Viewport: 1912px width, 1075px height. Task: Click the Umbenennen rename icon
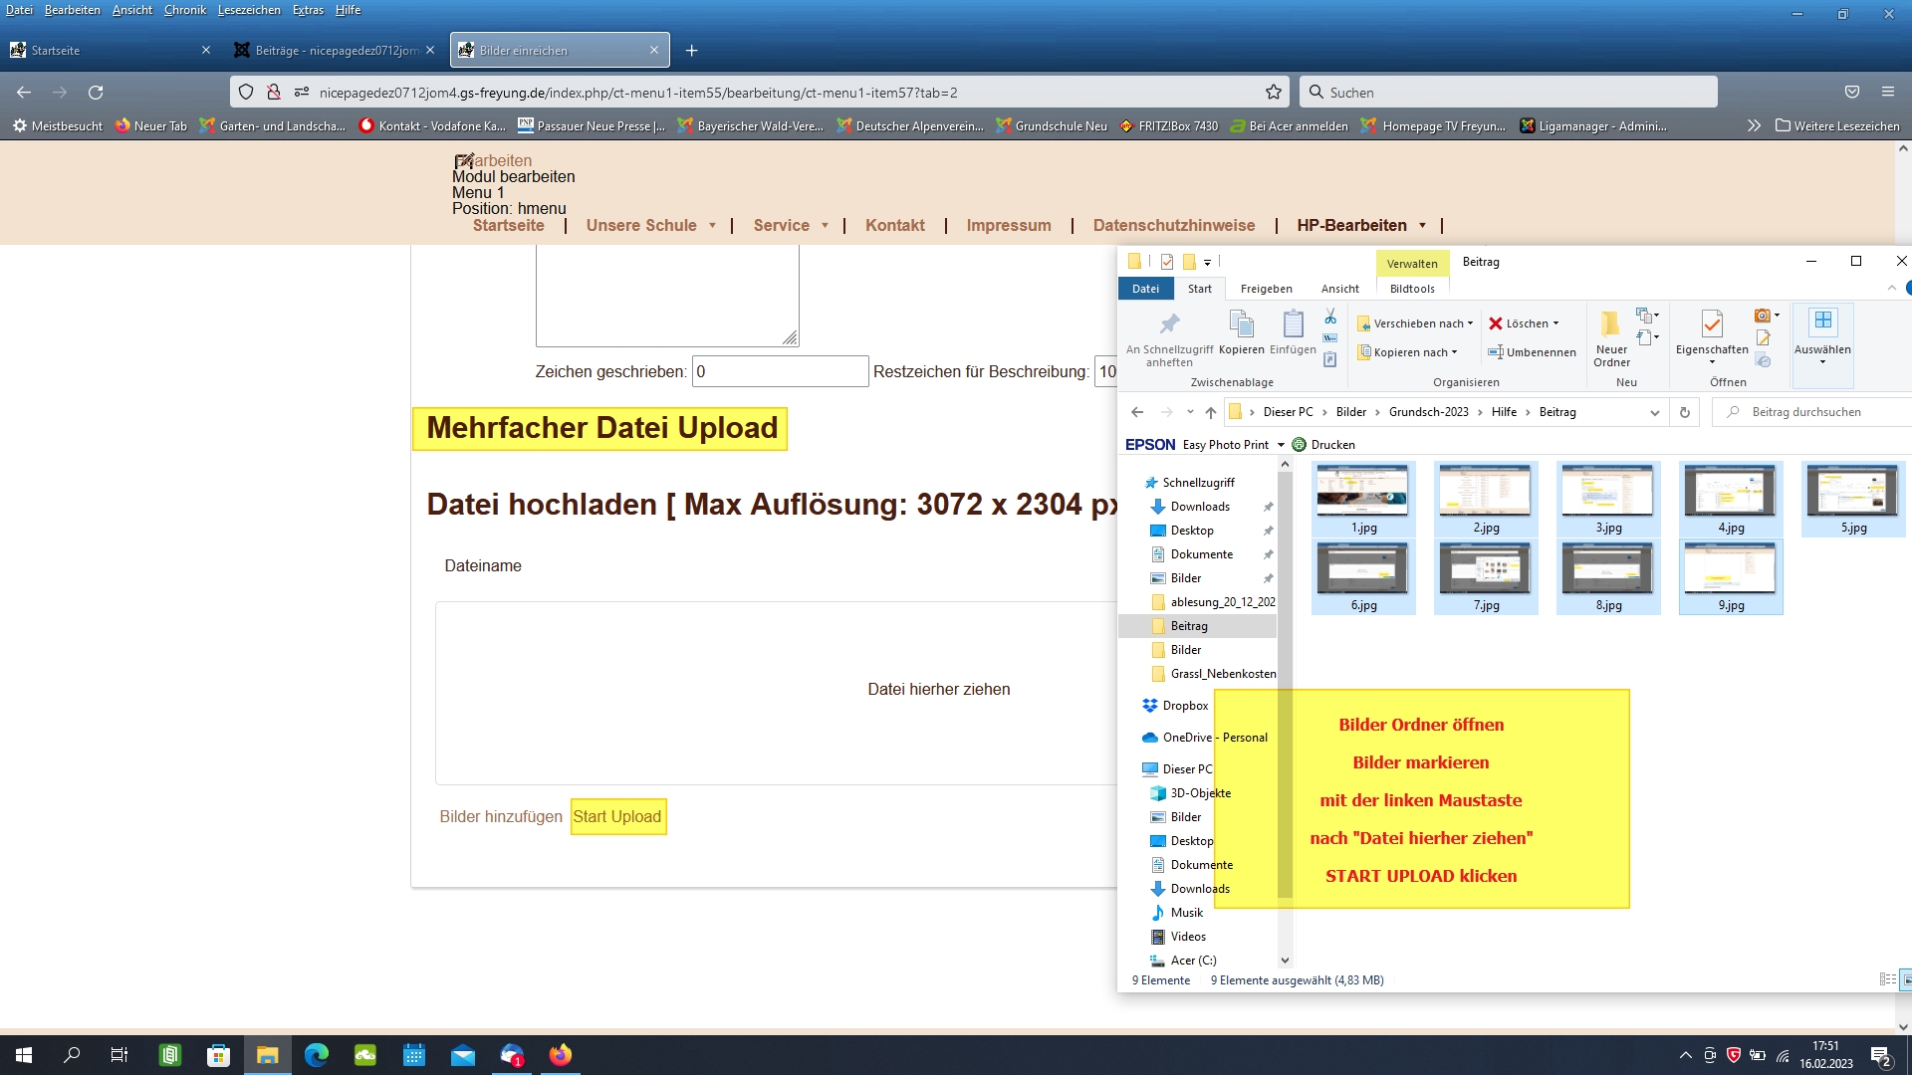click(1496, 352)
